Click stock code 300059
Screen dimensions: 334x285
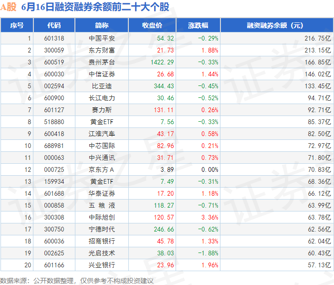point(54,50)
